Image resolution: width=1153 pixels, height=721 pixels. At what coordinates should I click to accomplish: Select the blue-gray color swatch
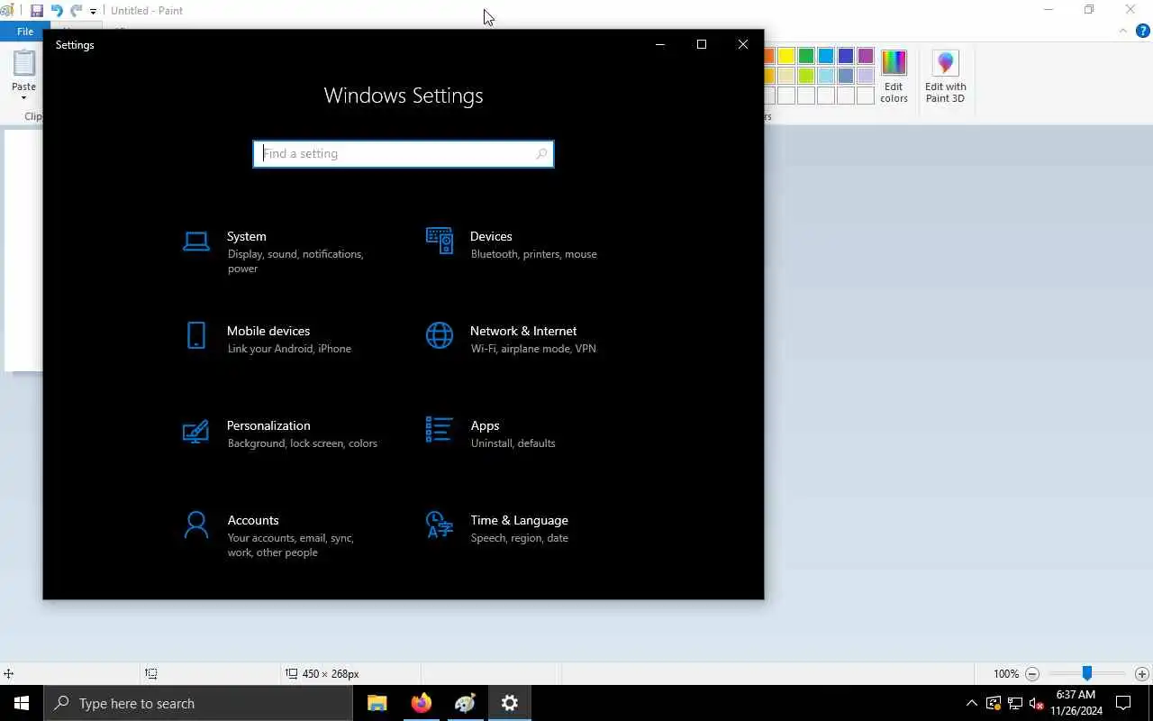point(846,76)
